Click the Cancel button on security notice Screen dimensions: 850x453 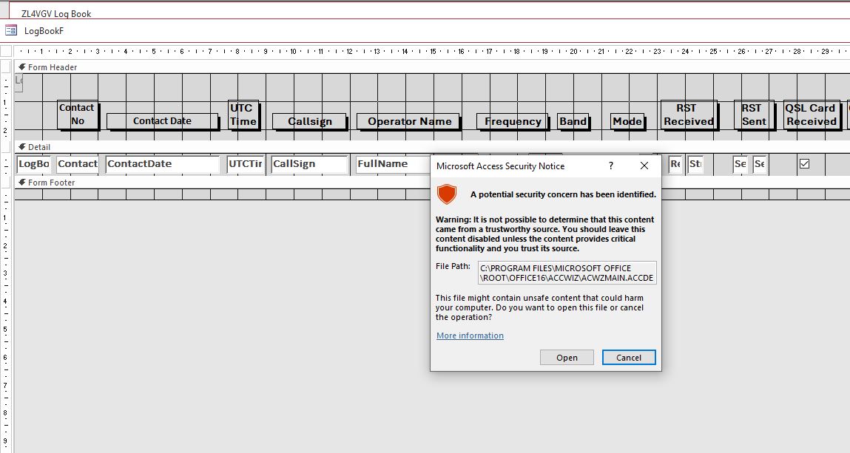click(628, 357)
